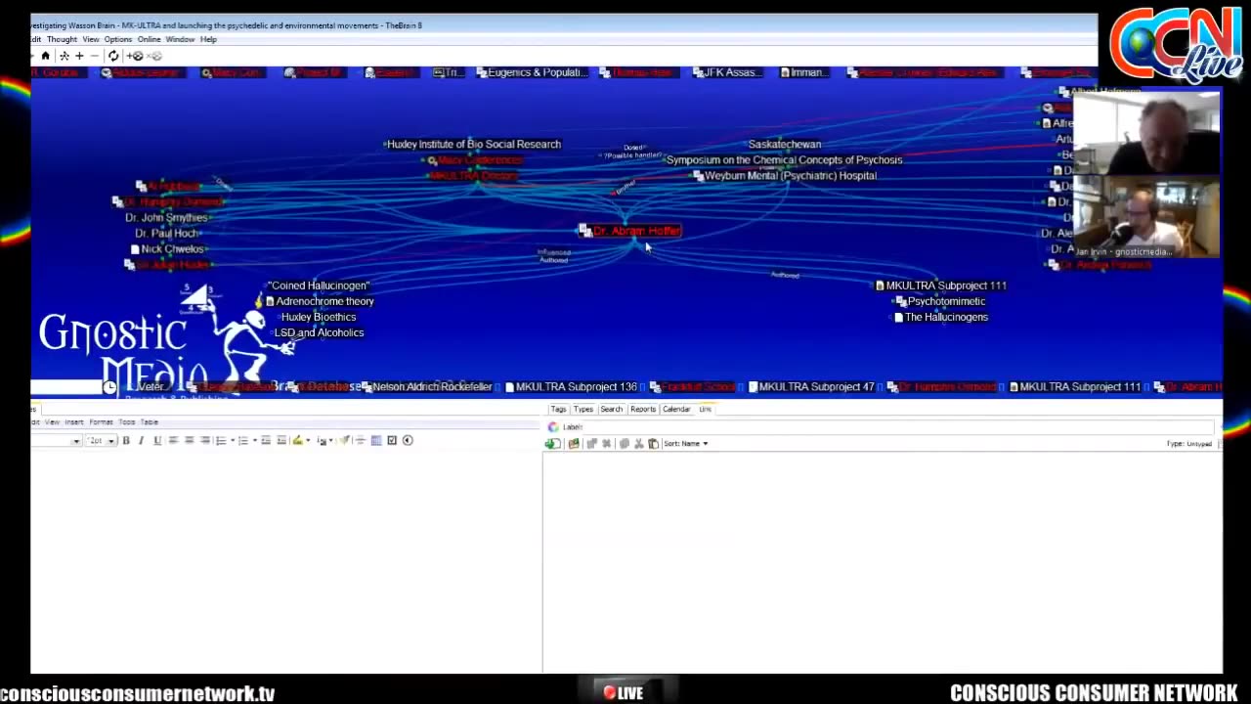Screen dimensions: 1251x704
Task: Open the View menu in main menu bar
Action: point(91,39)
